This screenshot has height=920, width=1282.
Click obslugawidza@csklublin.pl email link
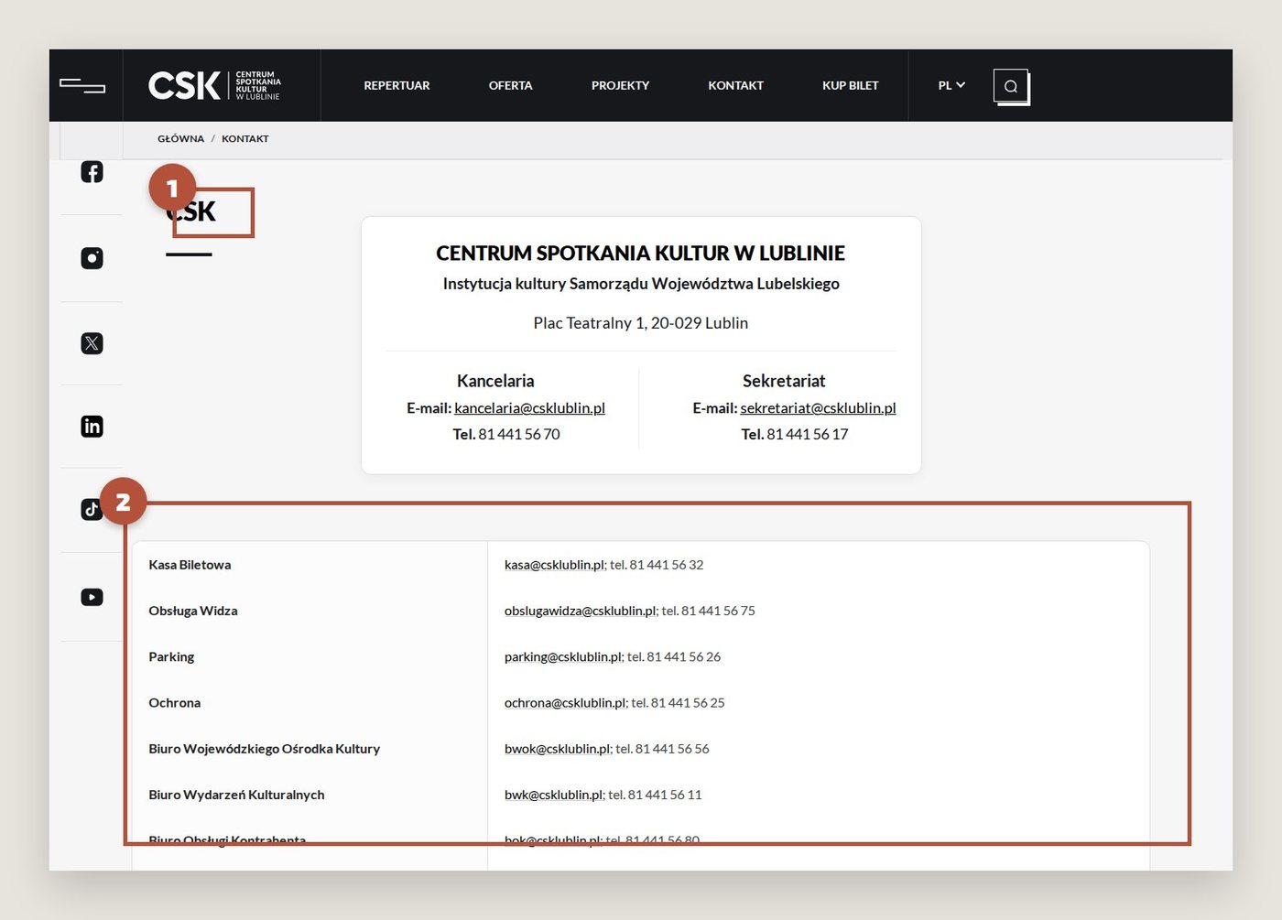(x=581, y=611)
